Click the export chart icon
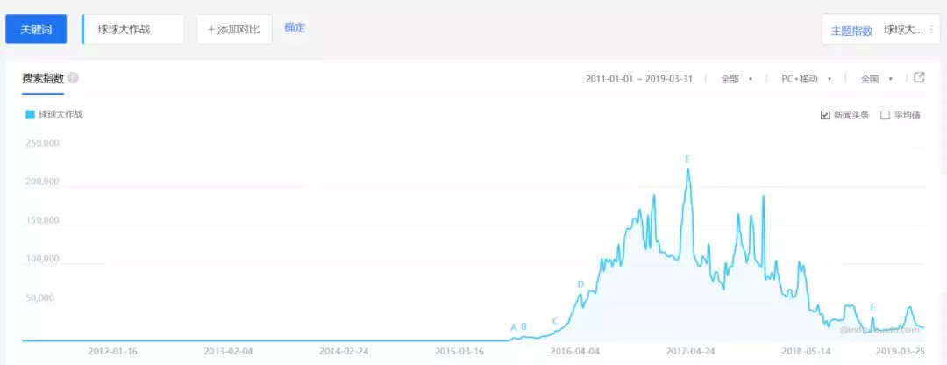The height and width of the screenshot is (365, 947). coord(919,77)
